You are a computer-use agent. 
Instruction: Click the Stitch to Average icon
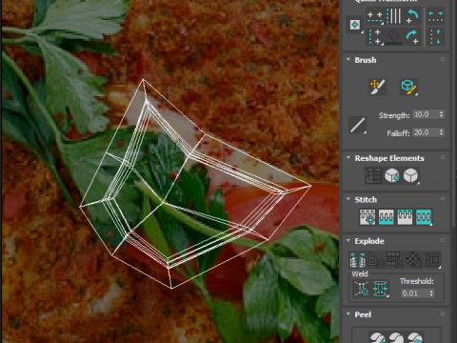[x=387, y=217]
